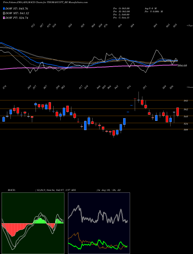193x254 pixels.
Task: Open the ADX indicator panel
Action: click(x=99, y=223)
